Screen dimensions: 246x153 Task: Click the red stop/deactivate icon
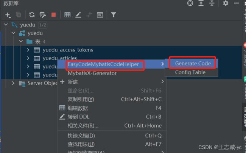[x=54, y=15]
